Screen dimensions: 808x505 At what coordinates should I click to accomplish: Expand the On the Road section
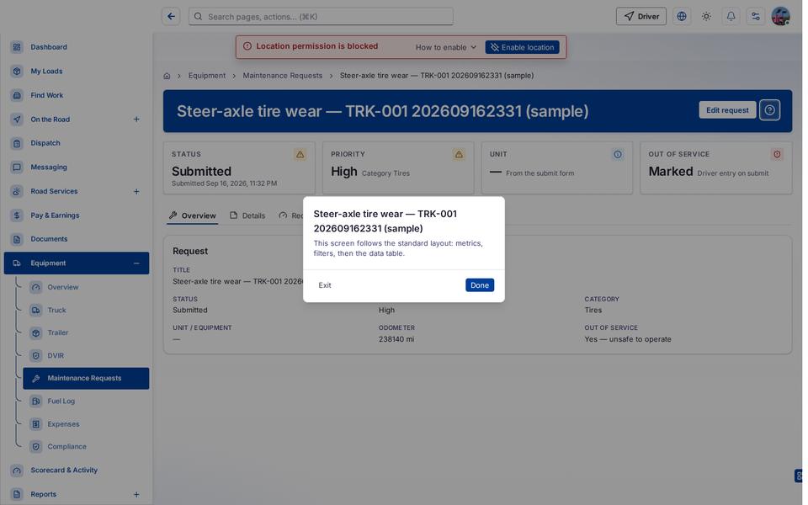[x=136, y=120]
